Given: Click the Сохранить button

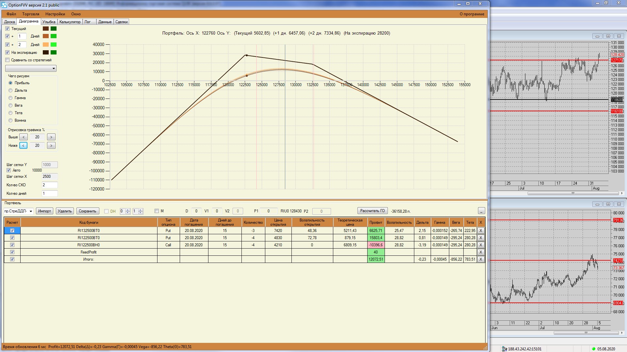Looking at the screenshot, I should point(88,211).
